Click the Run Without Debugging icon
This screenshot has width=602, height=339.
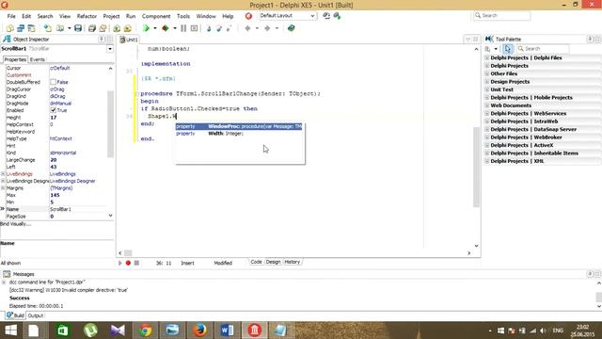pos(166,28)
